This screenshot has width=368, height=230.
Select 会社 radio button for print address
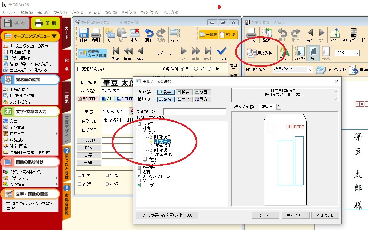tap(196, 69)
